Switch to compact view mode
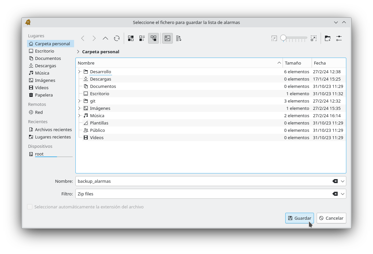The height and width of the screenshot is (254, 373). (142, 38)
